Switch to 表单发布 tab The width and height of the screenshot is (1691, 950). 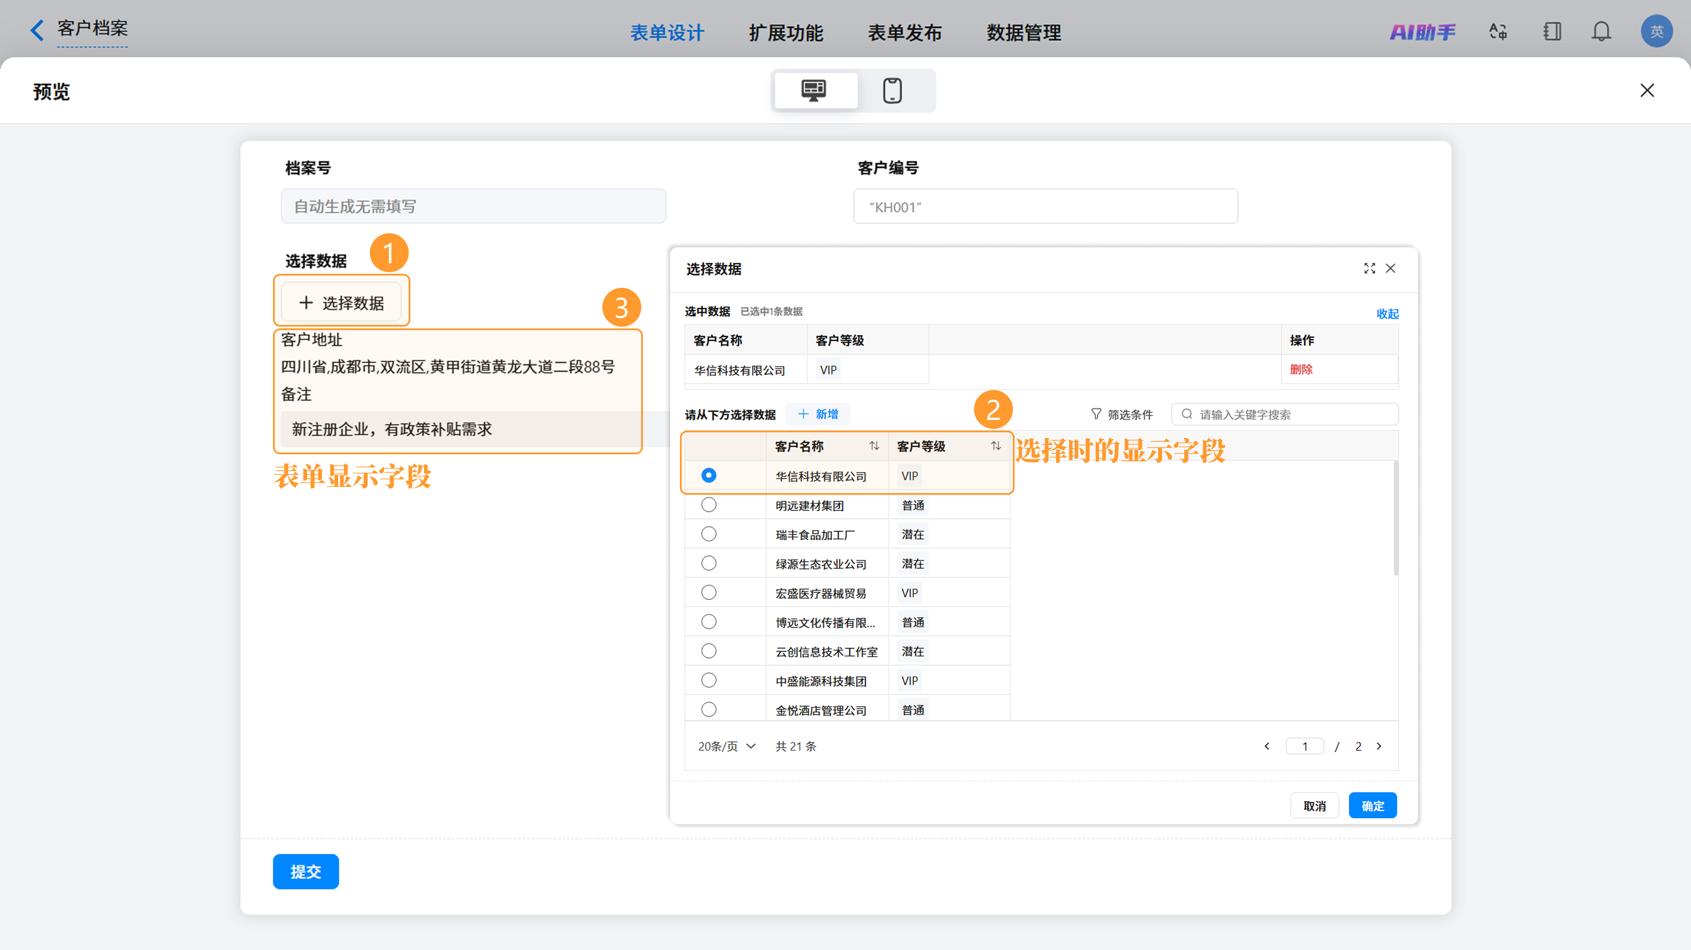pyautogui.click(x=905, y=32)
